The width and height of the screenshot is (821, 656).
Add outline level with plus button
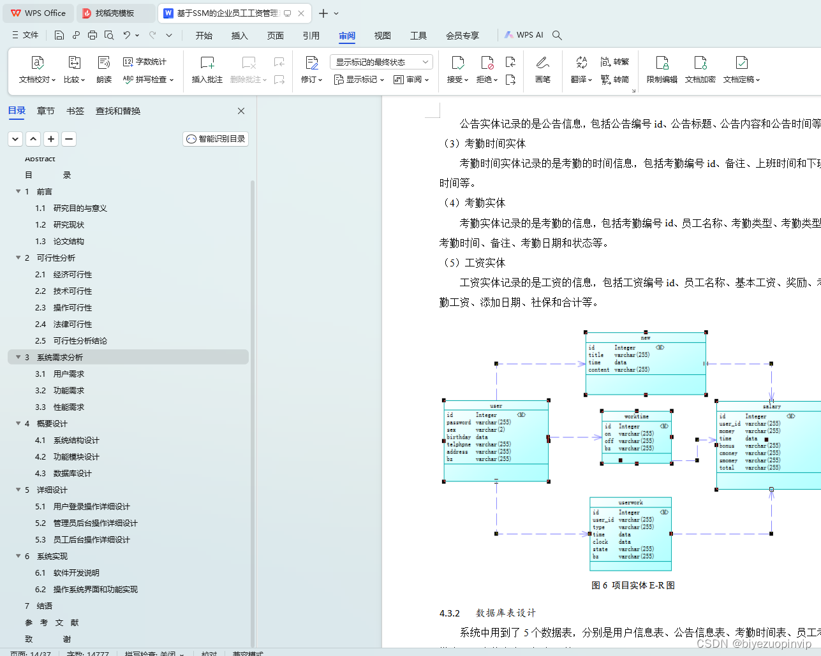pyautogui.click(x=52, y=139)
